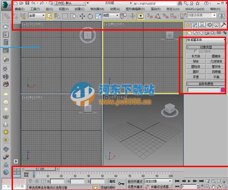Click Bind to Space Warp icon

pyautogui.click(x=23, y=16)
